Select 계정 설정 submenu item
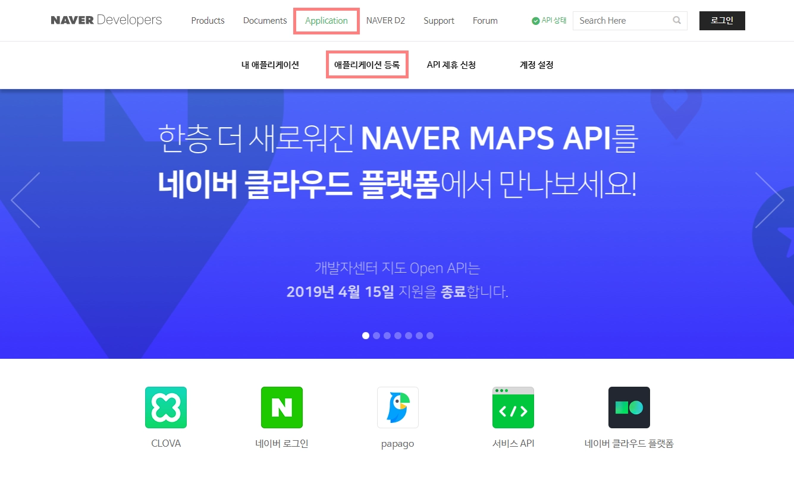The height and width of the screenshot is (477, 794). point(536,65)
